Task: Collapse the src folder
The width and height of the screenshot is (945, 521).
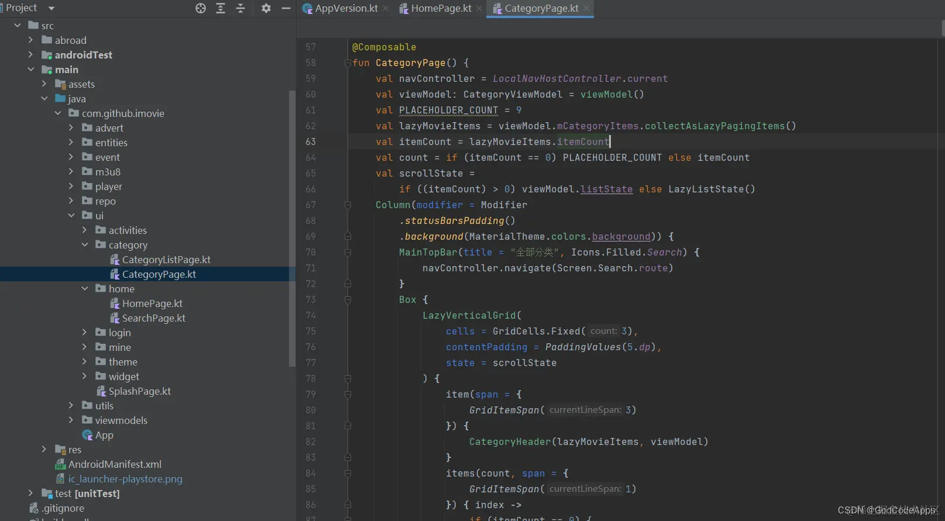Action: coord(18,25)
